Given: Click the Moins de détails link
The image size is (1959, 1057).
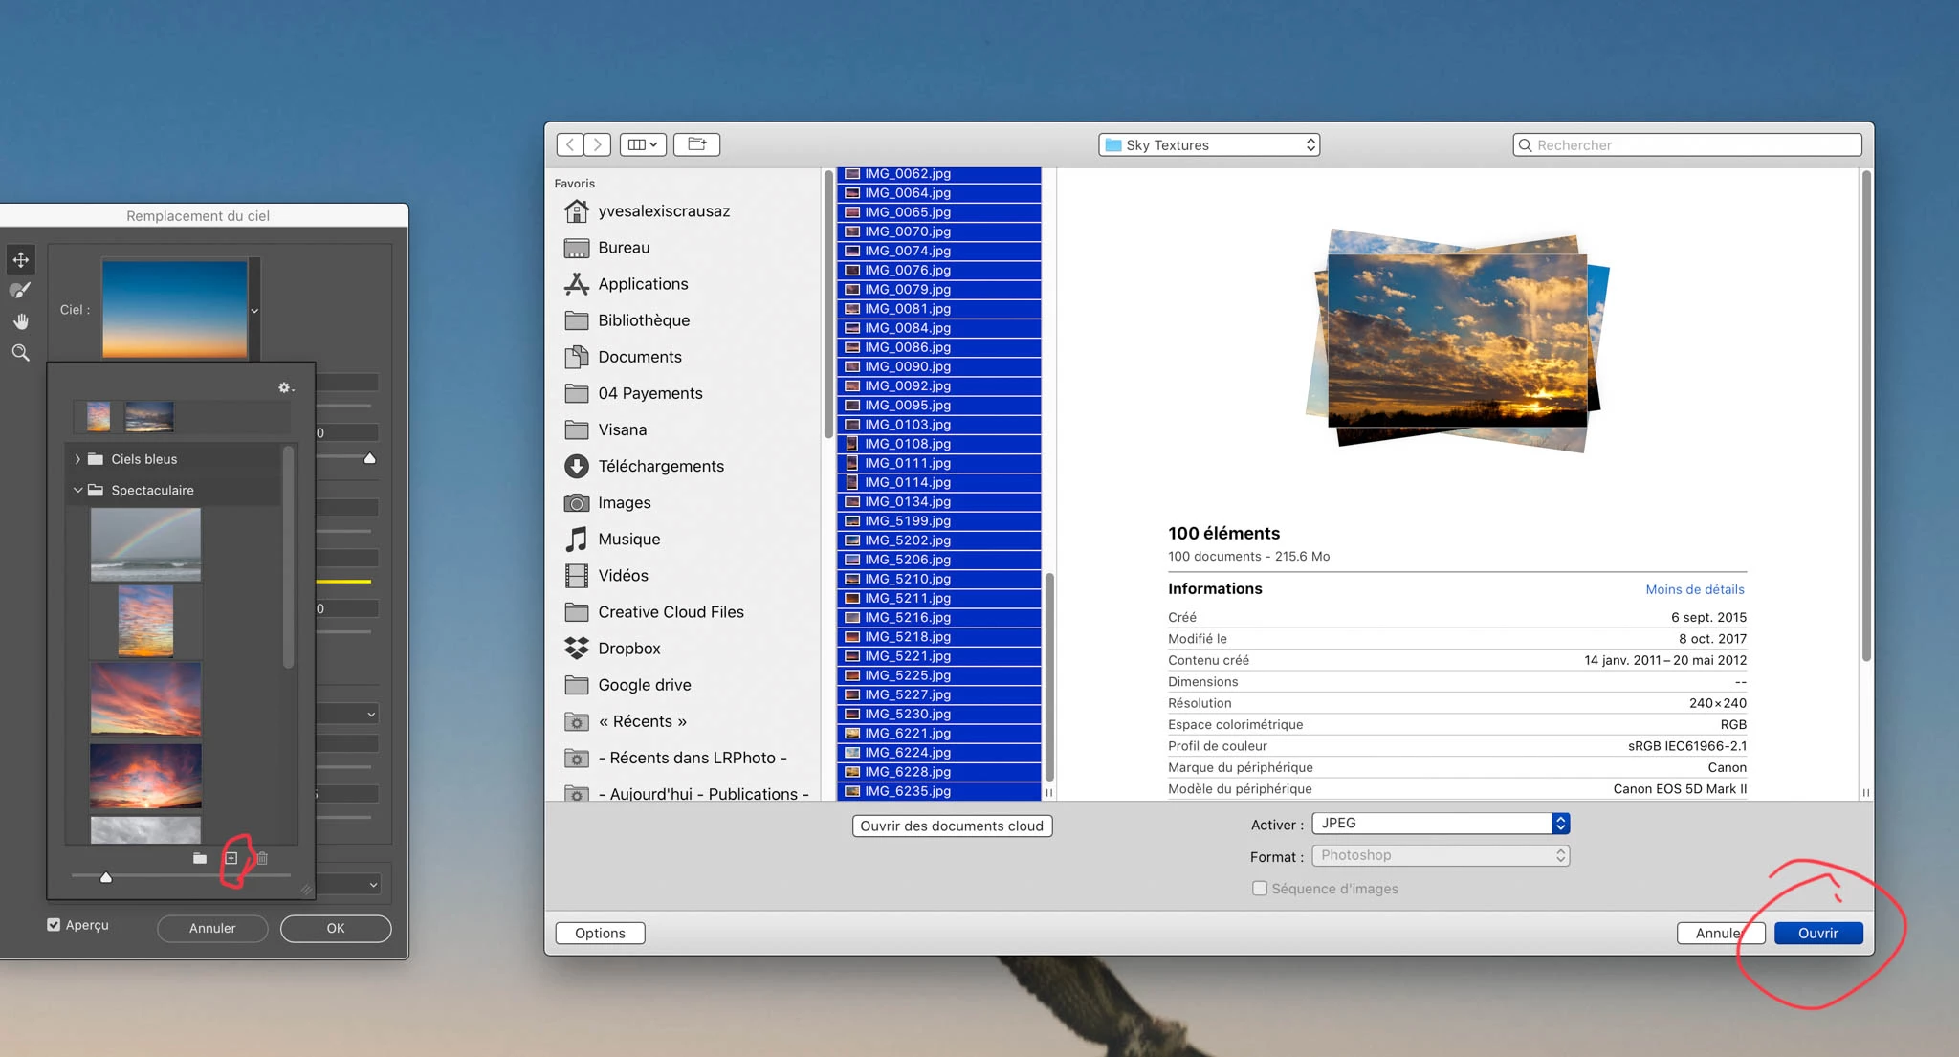Looking at the screenshot, I should [1694, 589].
